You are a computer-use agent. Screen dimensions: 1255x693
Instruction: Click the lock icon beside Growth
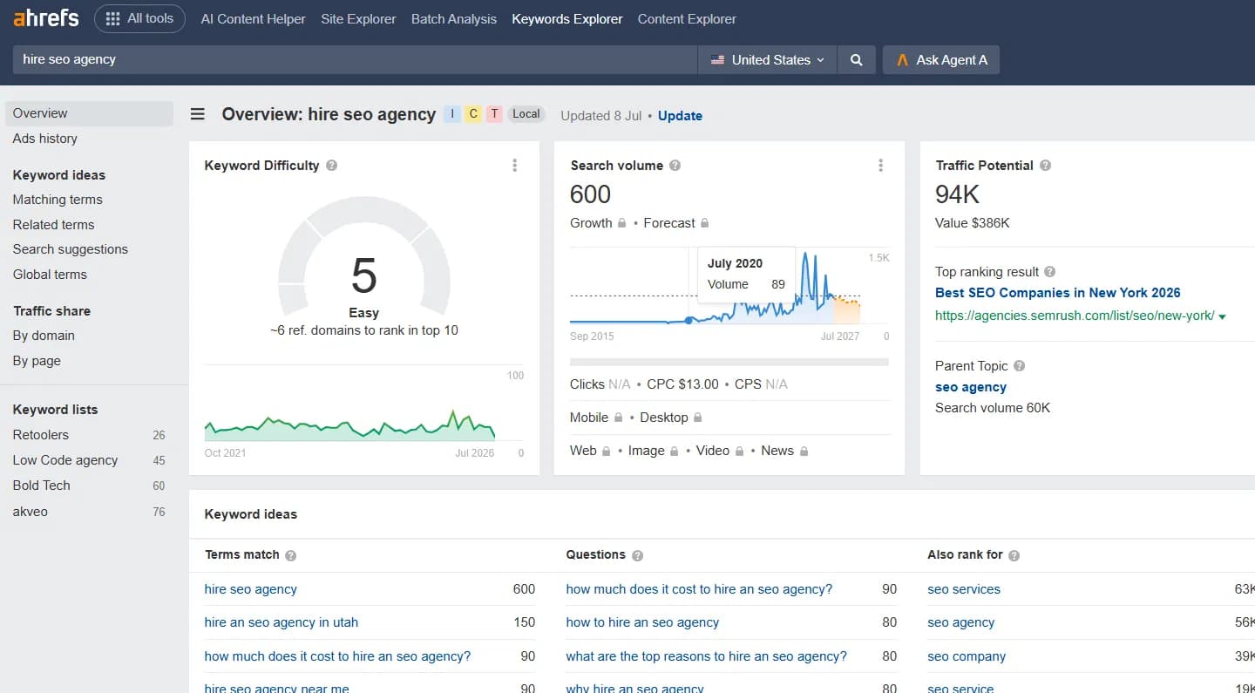point(621,223)
